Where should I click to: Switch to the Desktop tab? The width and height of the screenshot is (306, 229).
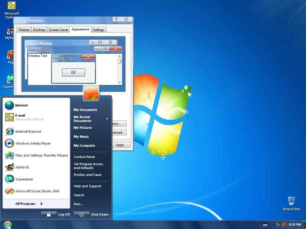tap(39, 30)
